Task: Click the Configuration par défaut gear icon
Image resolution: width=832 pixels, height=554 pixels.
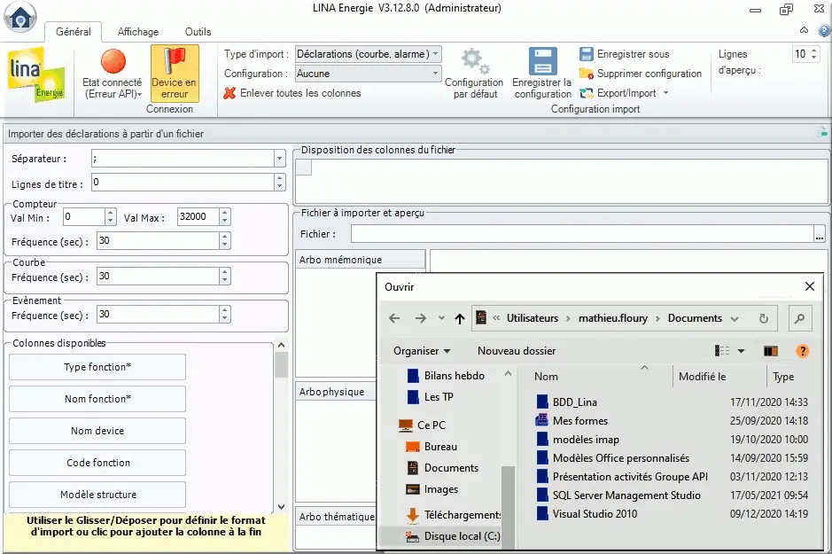Action: [x=474, y=61]
